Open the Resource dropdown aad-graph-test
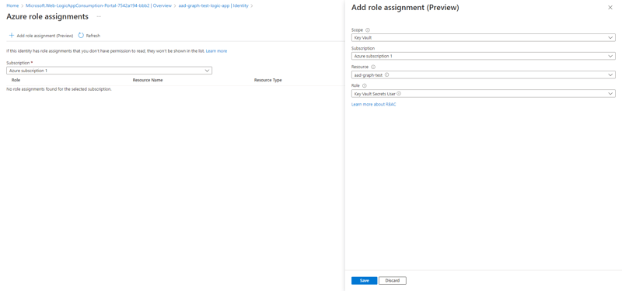The image size is (622, 291). pyautogui.click(x=483, y=74)
